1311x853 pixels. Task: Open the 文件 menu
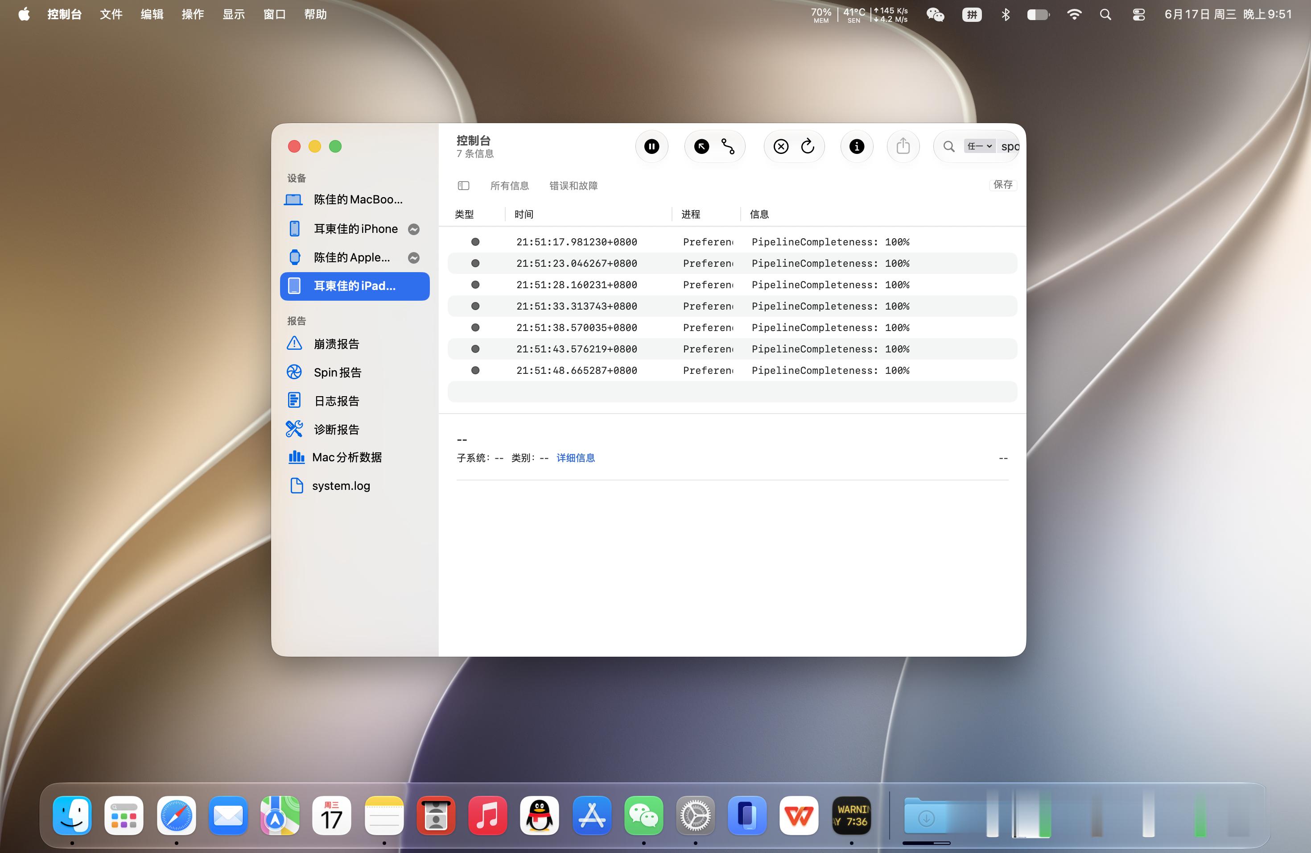[x=111, y=14]
